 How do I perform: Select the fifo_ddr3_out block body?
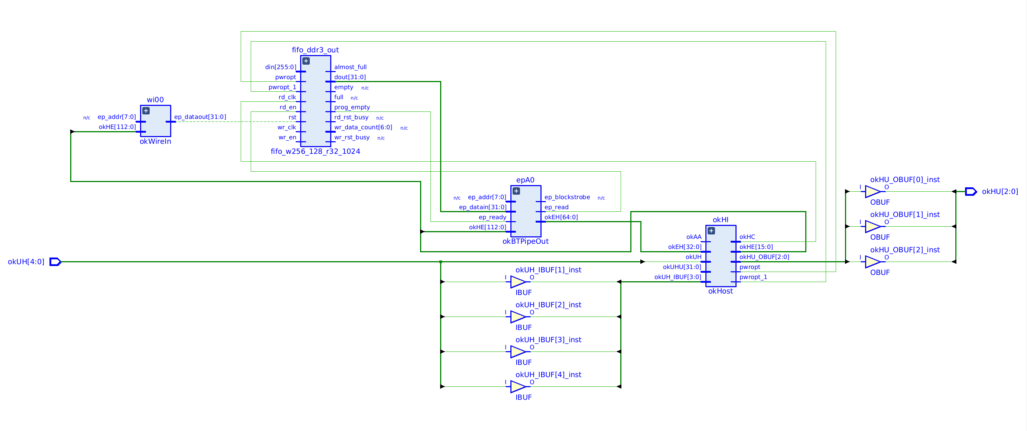(x=315, y=101)
